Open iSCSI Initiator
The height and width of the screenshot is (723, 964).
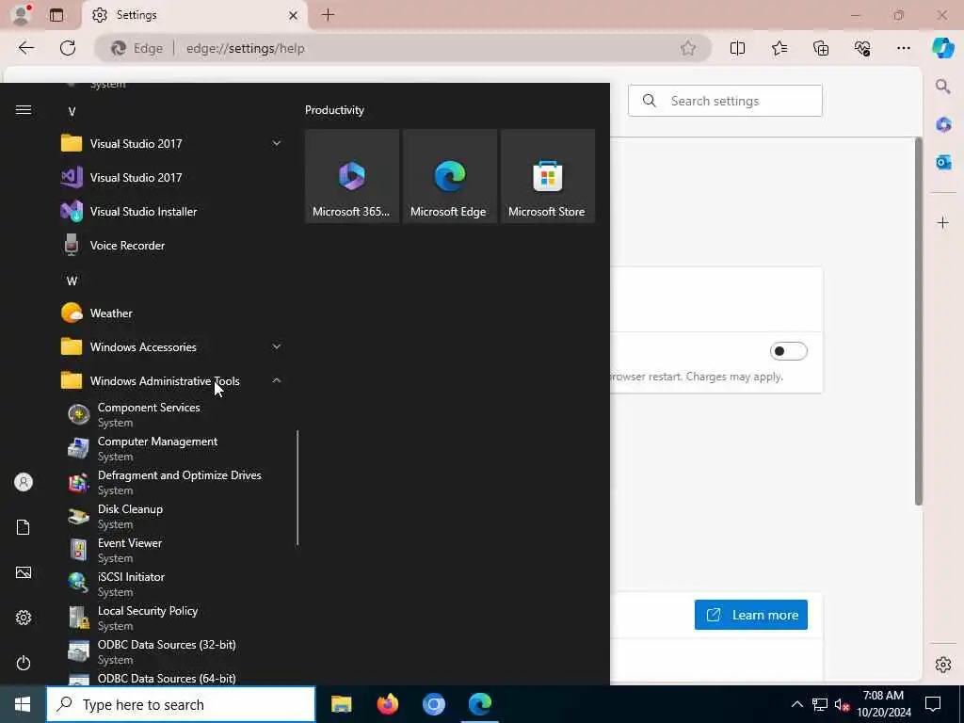click(x=172, y=584)
